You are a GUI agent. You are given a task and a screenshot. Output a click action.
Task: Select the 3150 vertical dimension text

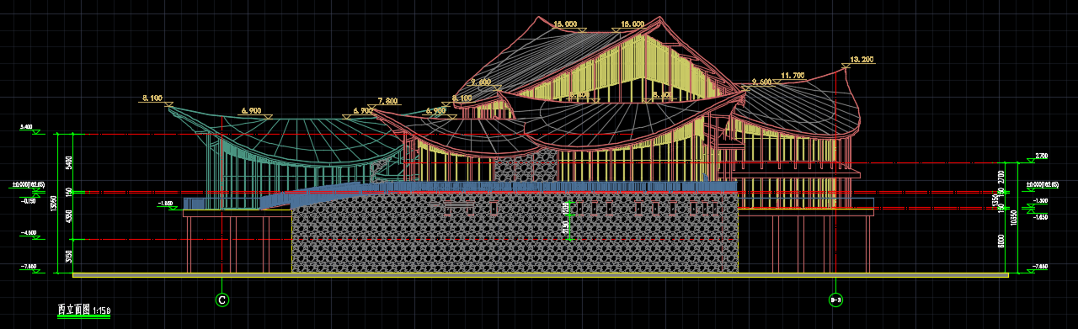click(x=69, y=256)
